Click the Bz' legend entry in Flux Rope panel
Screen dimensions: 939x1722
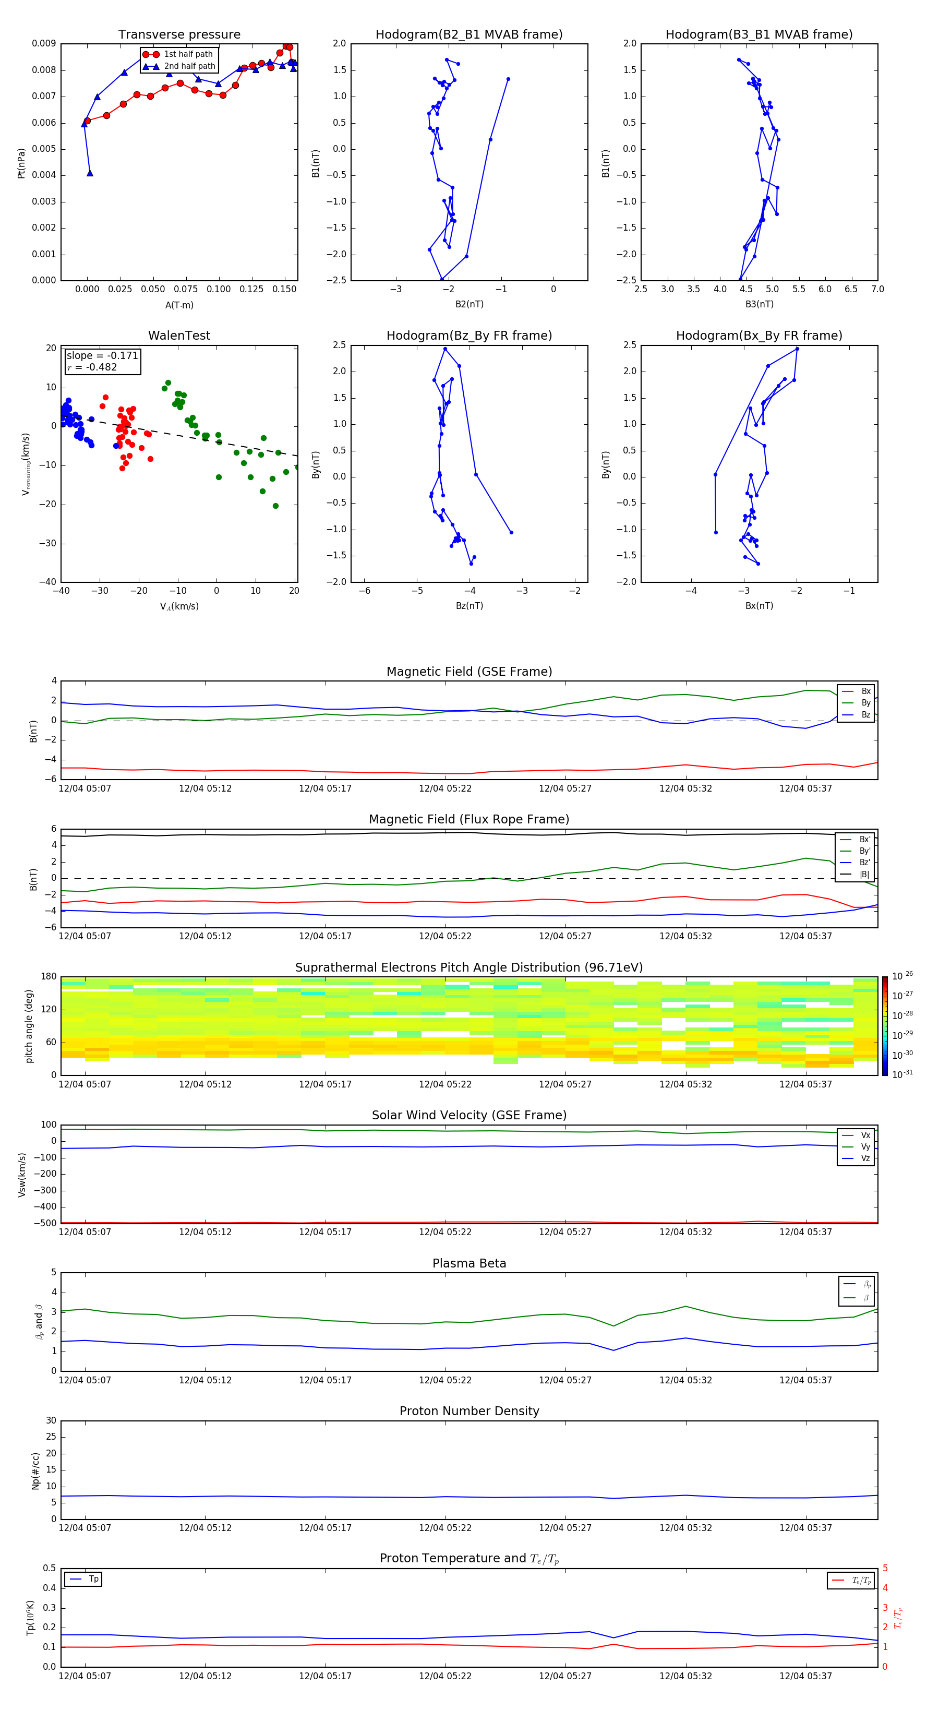(x=855, y=863)
